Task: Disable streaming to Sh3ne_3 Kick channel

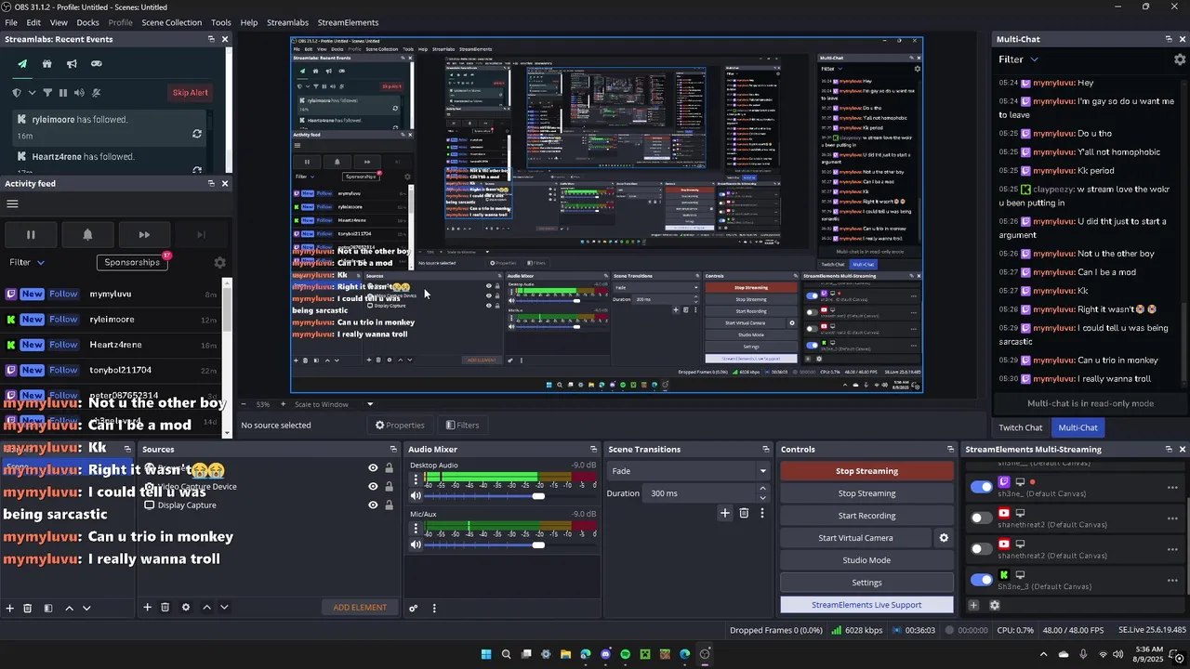Action: click(x=981, y=580)
